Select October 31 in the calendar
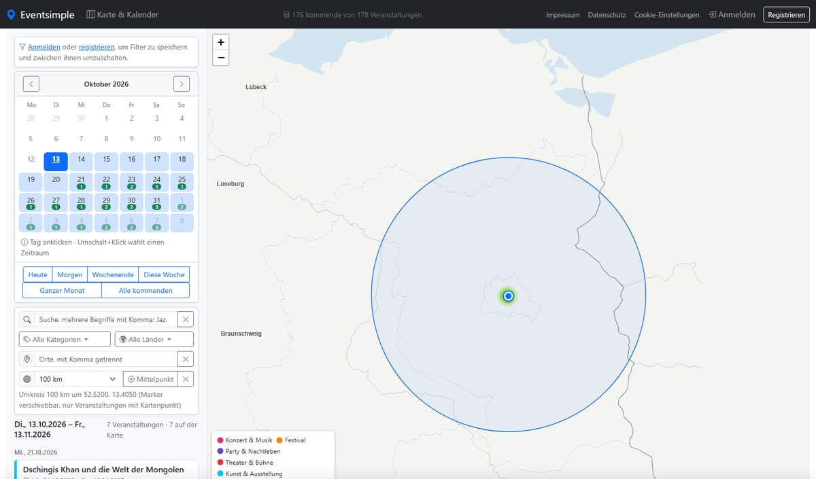 pyautogui.click(x=156, y=202)
